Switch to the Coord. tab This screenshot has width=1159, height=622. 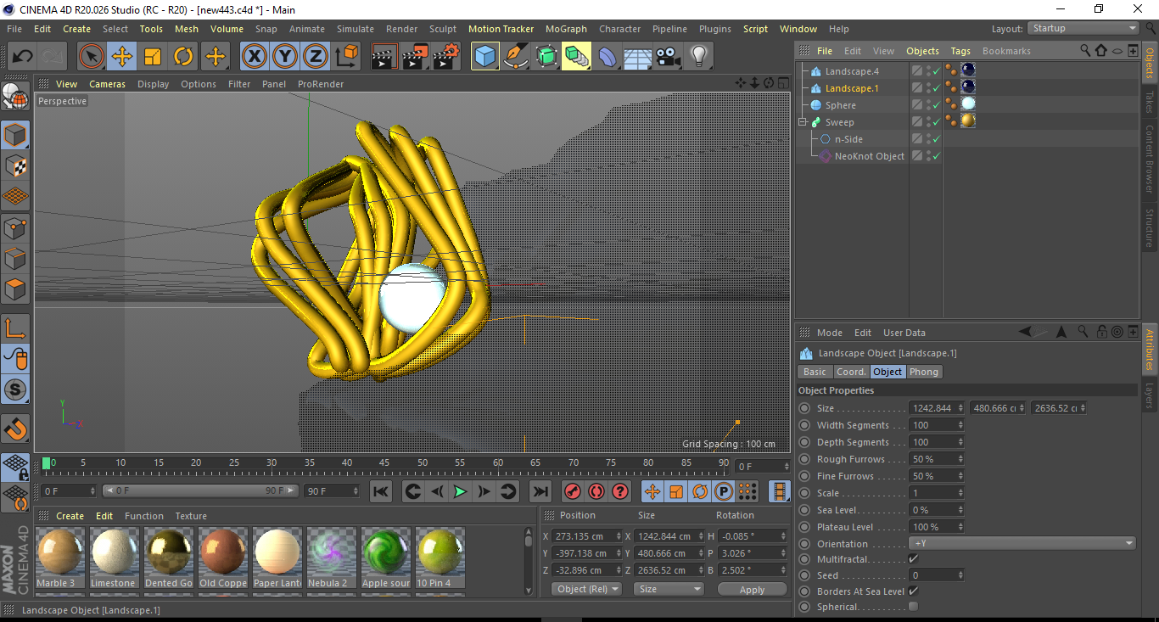[x=851, y=372]
